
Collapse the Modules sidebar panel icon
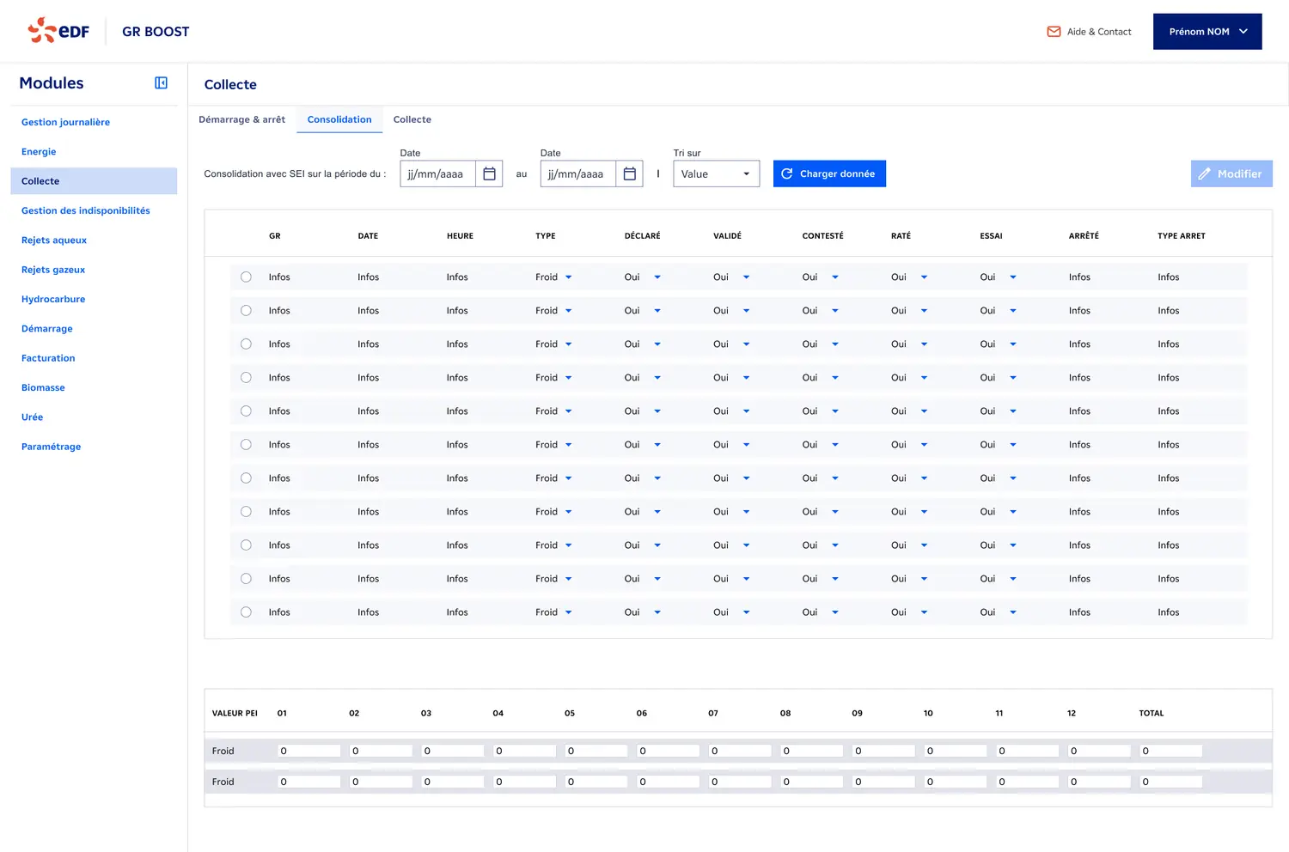161,82
